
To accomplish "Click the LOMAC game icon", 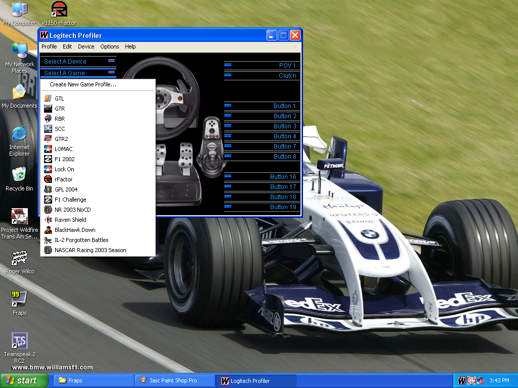I will [x=48, y=149].
